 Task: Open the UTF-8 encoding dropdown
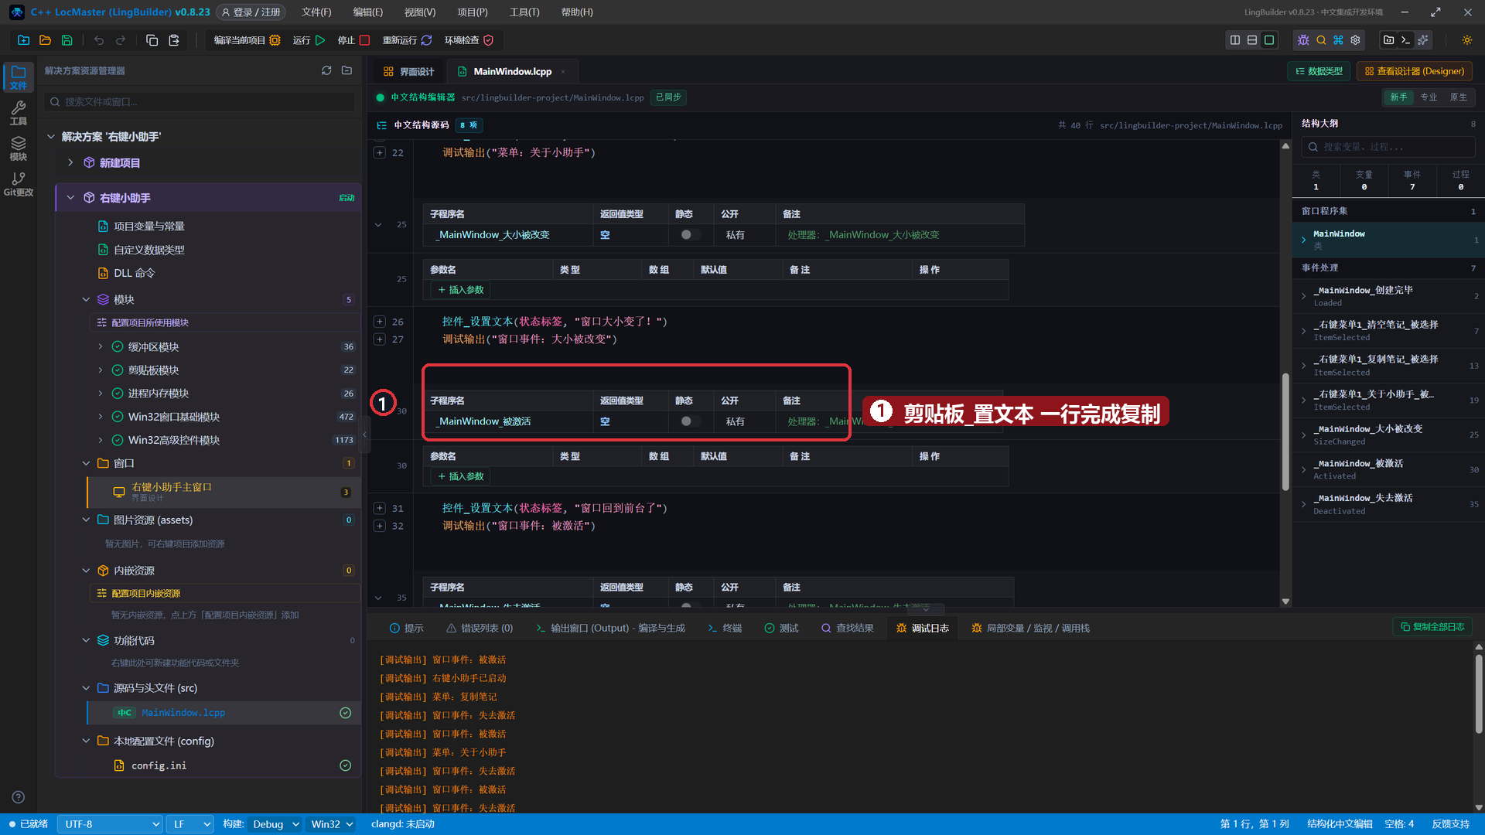coord(111,824)
